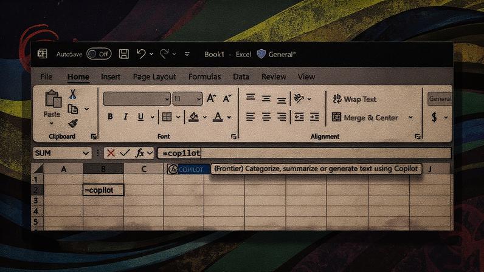Image resolution: width=484 pixels, height=272 pixels.
Task: Click Increase Font Size icon
Action: tap(212, 98)
